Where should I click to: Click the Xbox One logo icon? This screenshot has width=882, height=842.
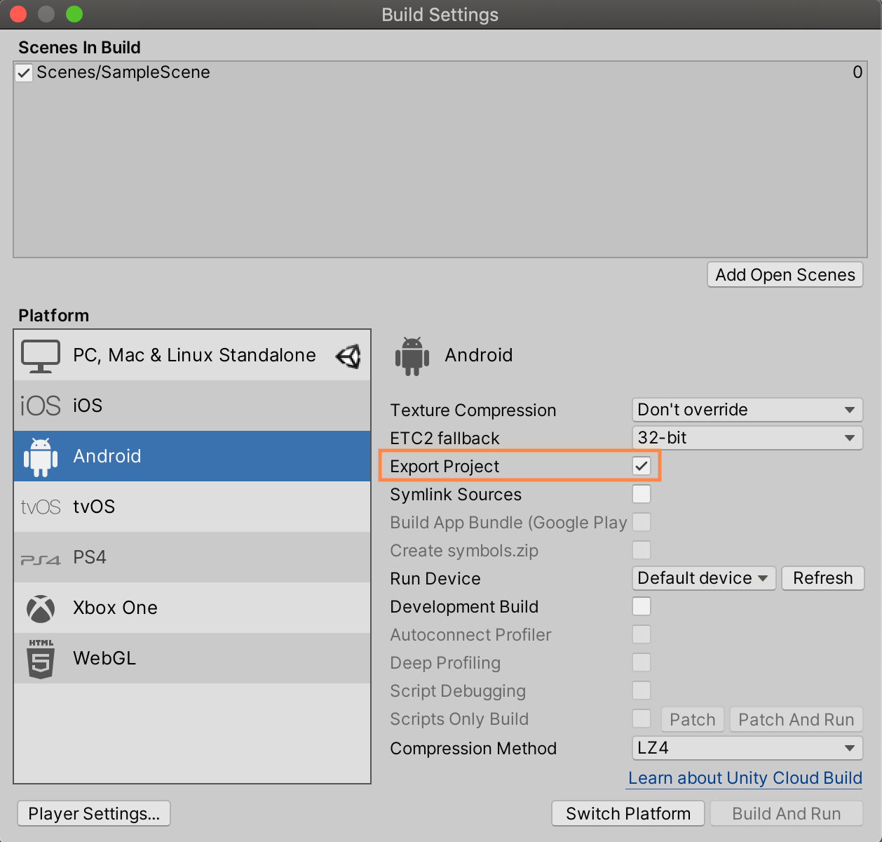41,608
